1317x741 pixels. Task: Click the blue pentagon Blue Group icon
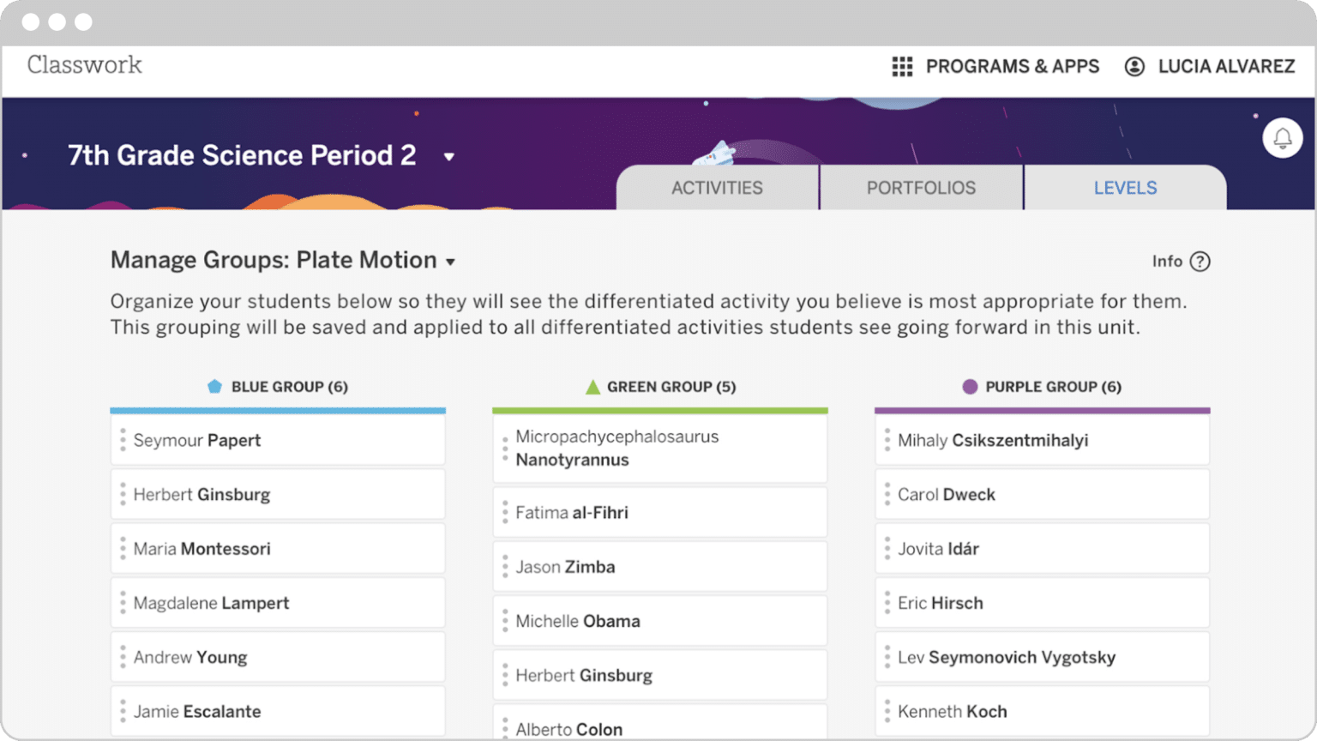[x=213, y=386]
